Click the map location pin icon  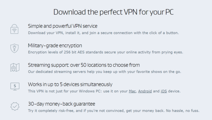(x=15, y=67)
